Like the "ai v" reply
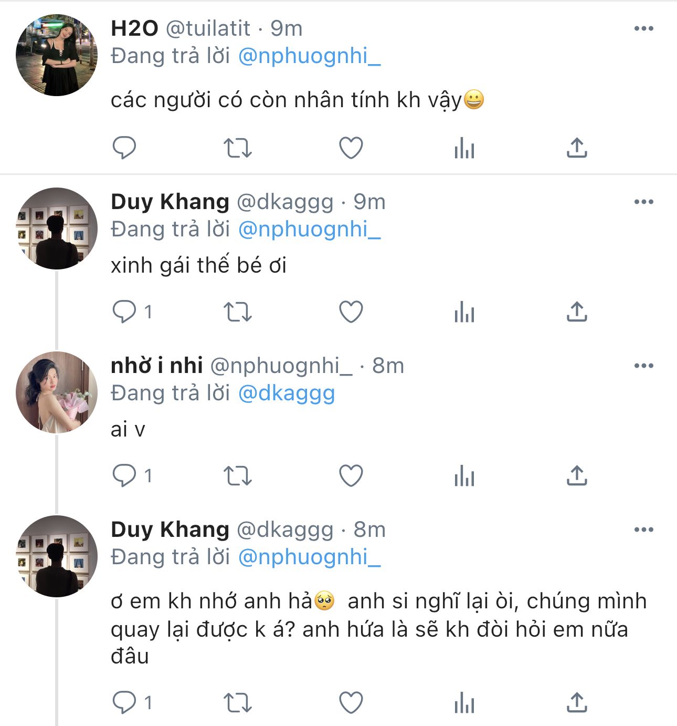This screenshot has height=726, width=677. [x=351, y=476]
